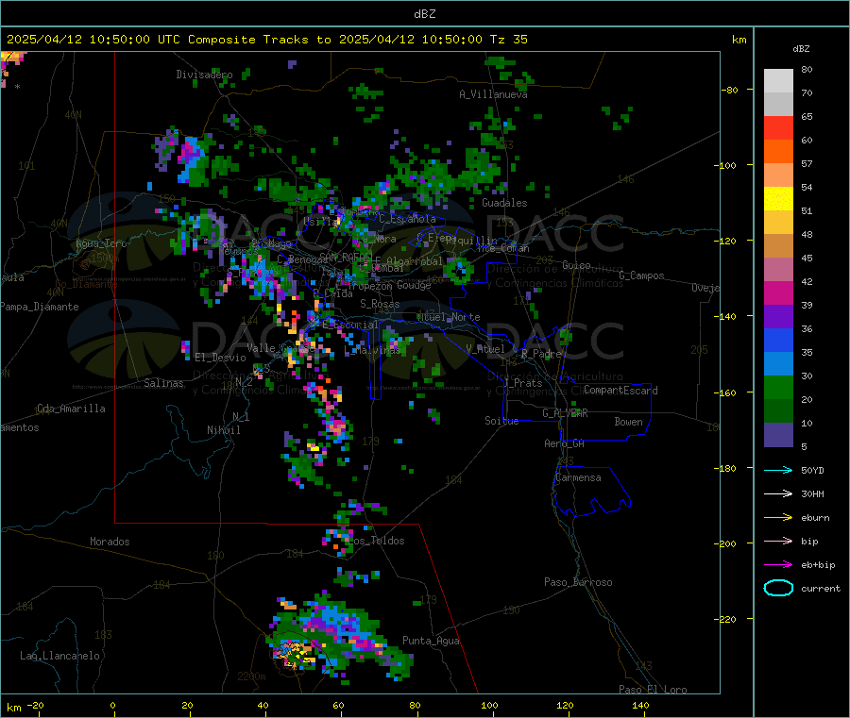Screen dimensions: 850x718
Task: Click the 'Paso_El_Loro' map label
Action: [x=653, y=690]
